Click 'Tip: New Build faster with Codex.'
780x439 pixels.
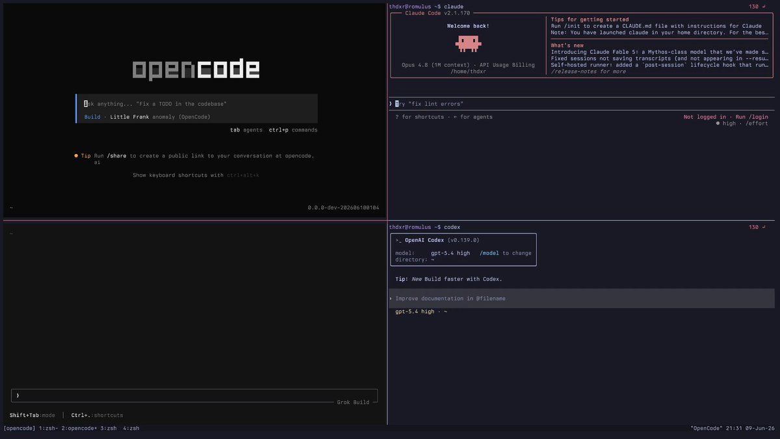pos(448,279)
